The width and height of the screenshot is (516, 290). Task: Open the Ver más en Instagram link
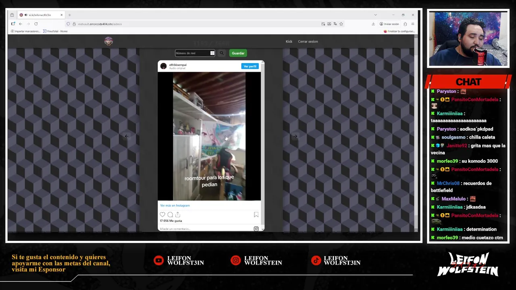175,205
